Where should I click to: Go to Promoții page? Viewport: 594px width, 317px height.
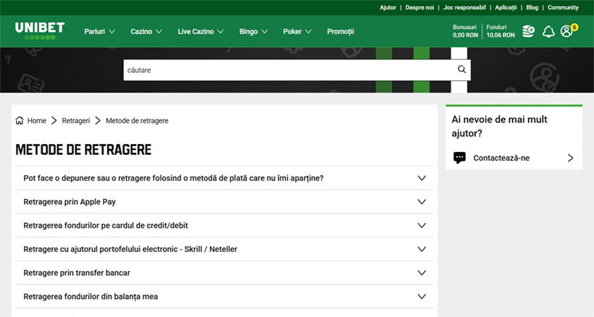tap(340, 31)
